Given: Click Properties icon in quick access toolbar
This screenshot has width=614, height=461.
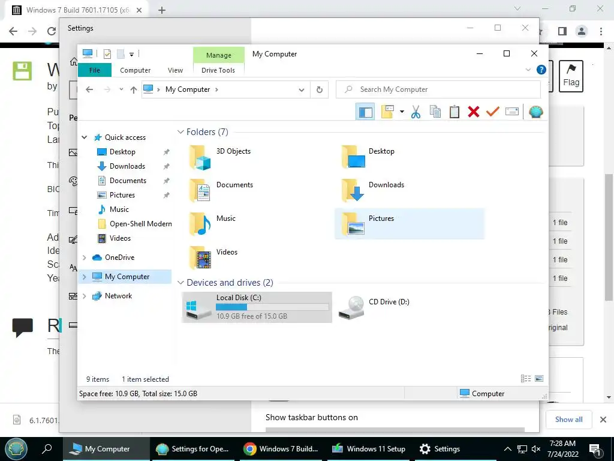Looking at the screenshot, I should tap(107, 53).
